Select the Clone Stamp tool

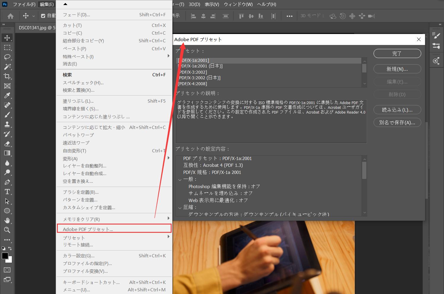coord(7,125)
